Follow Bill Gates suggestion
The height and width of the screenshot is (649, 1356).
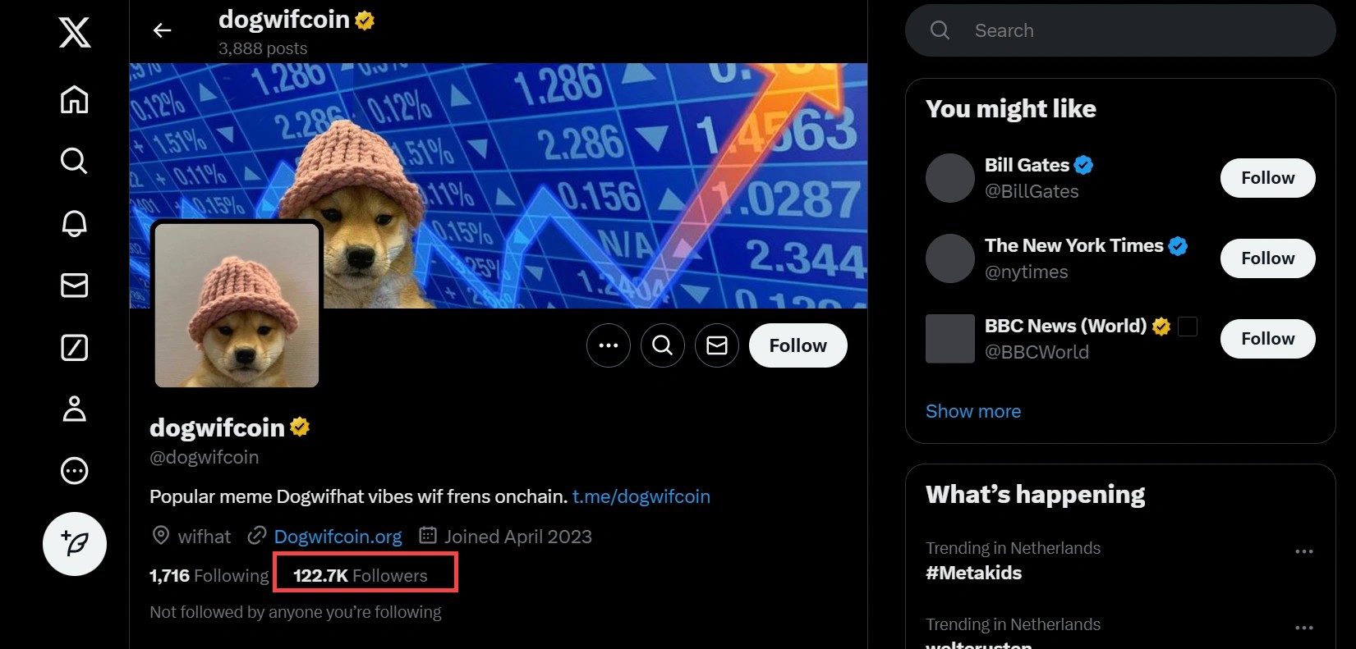tap(1267, 178)
